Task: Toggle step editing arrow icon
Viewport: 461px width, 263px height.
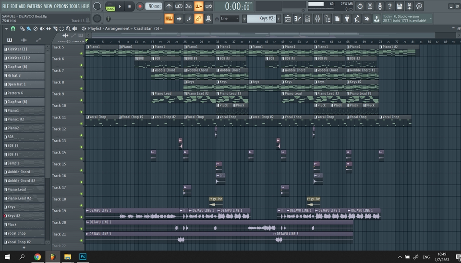Action: 179,19
